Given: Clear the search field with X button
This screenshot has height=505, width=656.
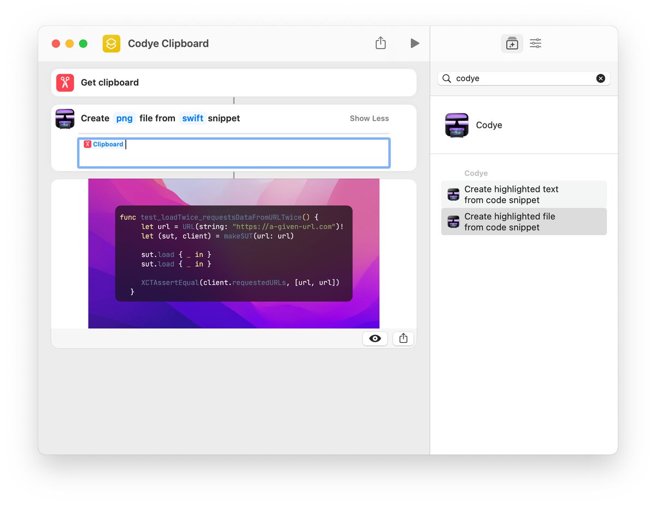Looking at the screenshot, I should tap(601, 79).
